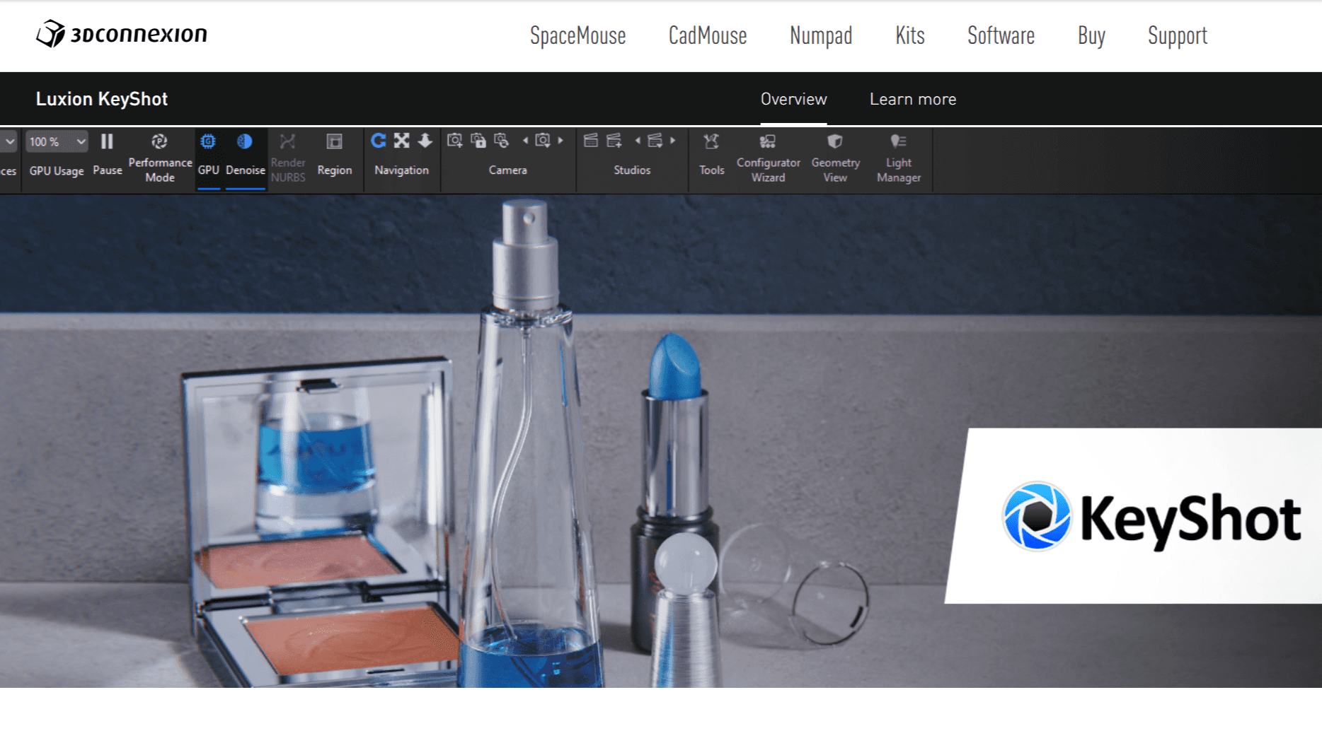This screenshot has height=743, width=1322.
Task: Select the Dolly navigation down-arrow icon
Action: [425, 141]
